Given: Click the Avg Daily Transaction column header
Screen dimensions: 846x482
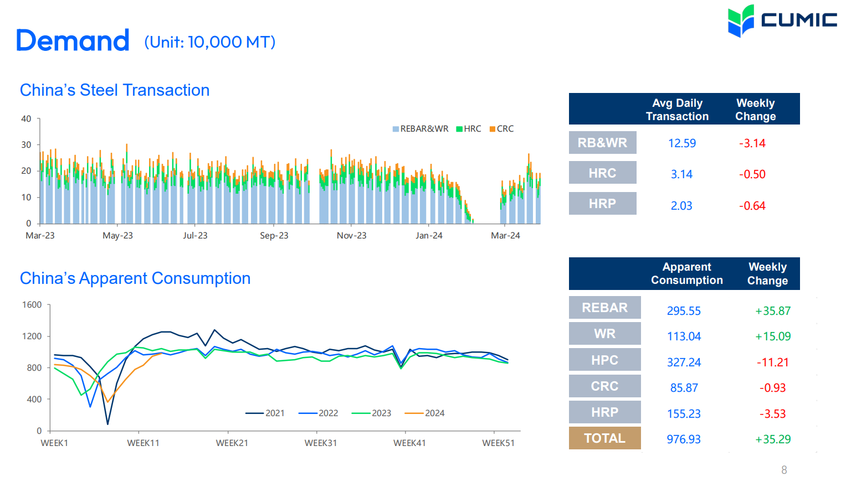Looking at the screenshot, I should 677,110.
